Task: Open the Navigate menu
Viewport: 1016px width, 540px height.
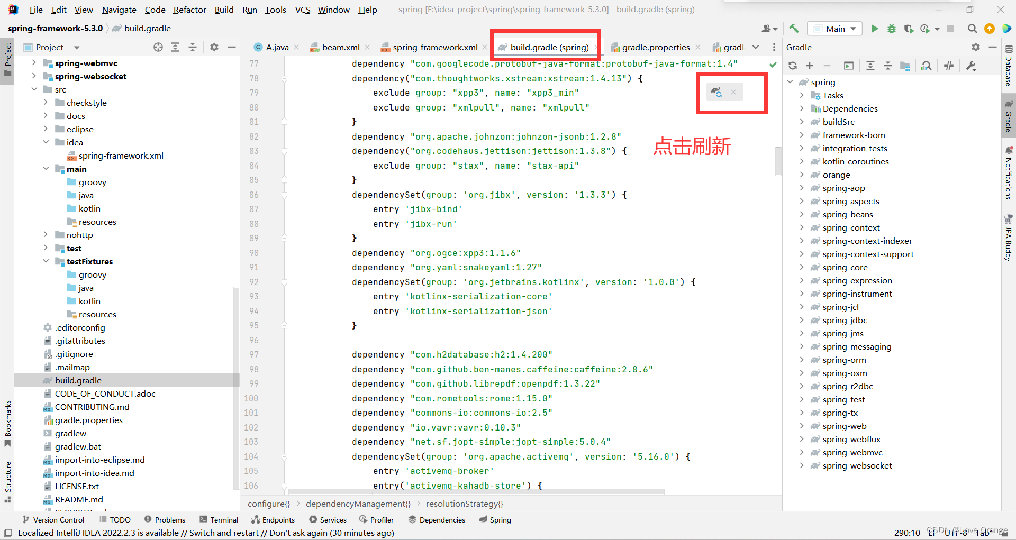Action: (x=119, y=10)
